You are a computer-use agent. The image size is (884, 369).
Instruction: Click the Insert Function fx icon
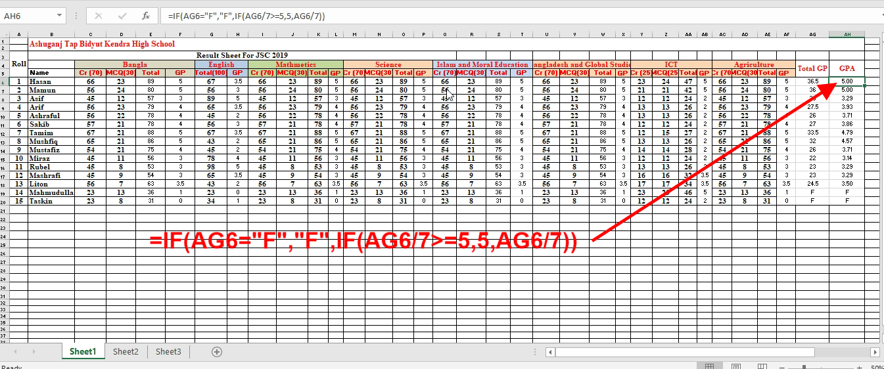point(146,15)
